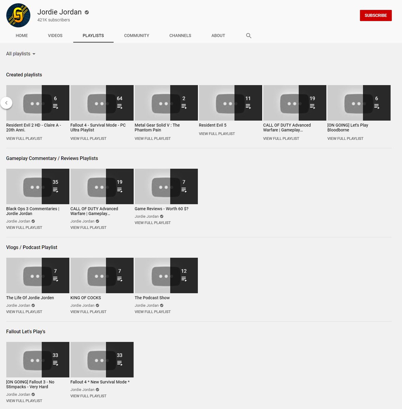Open the COMMUNITY tab
Viewport: 402px width, 409px height.
tap(136, 35)
